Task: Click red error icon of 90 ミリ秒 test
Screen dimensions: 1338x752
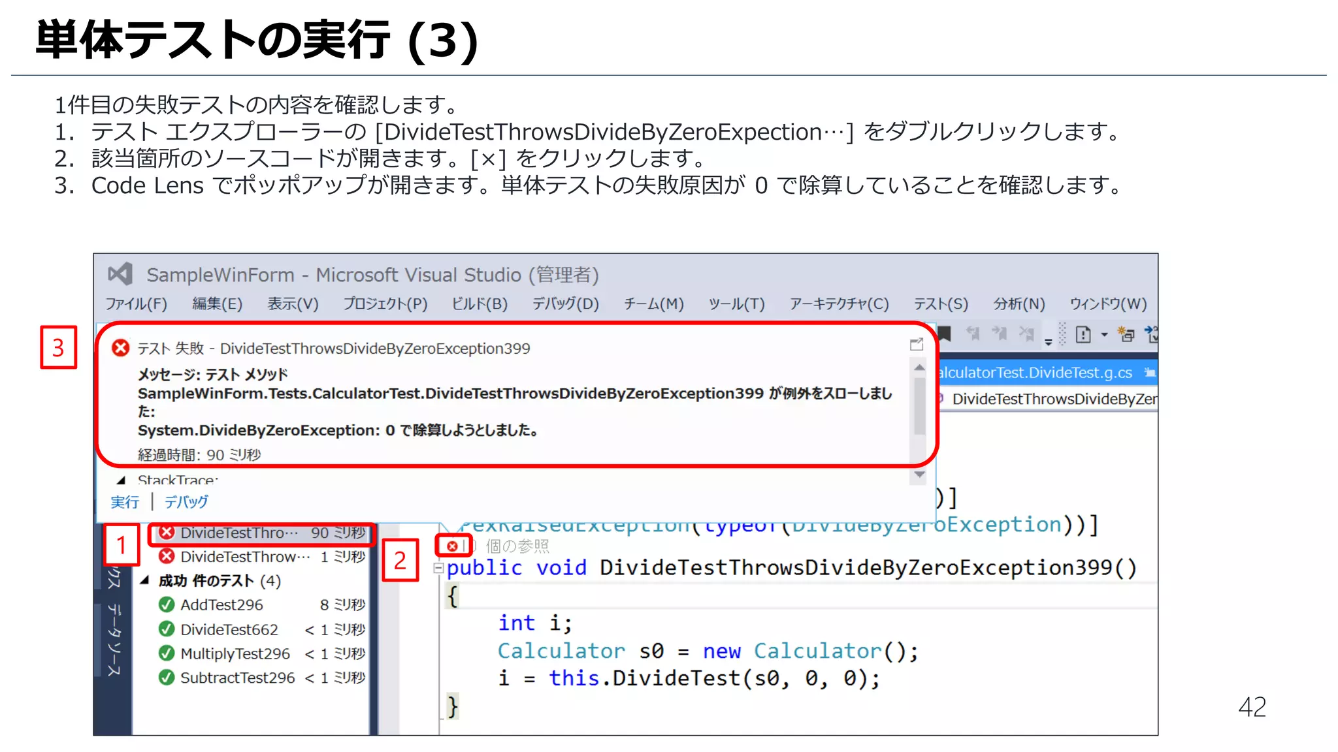Action: click(167, 533)
